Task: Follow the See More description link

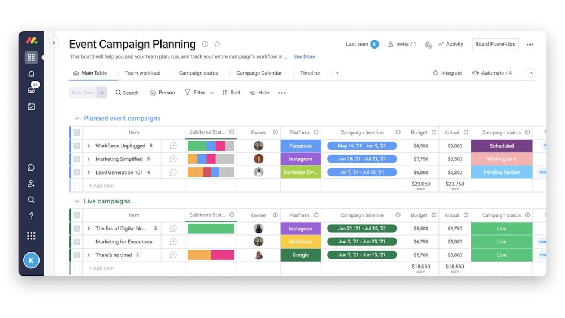Action: [x=304, y=56]
